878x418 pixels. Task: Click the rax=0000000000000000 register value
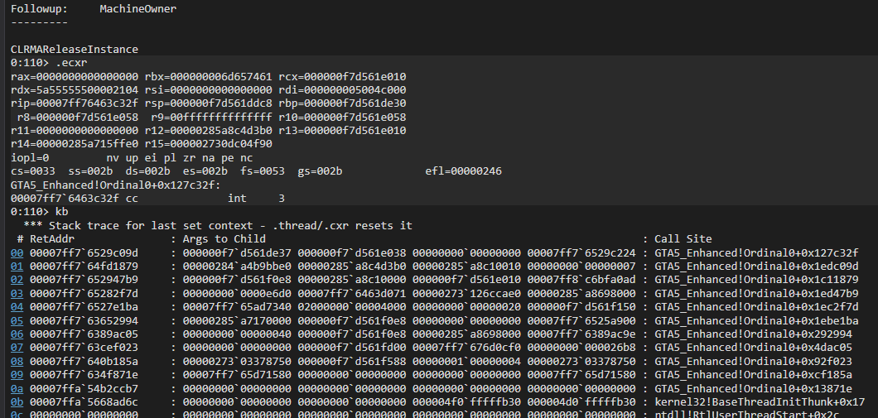pos(75,77)
